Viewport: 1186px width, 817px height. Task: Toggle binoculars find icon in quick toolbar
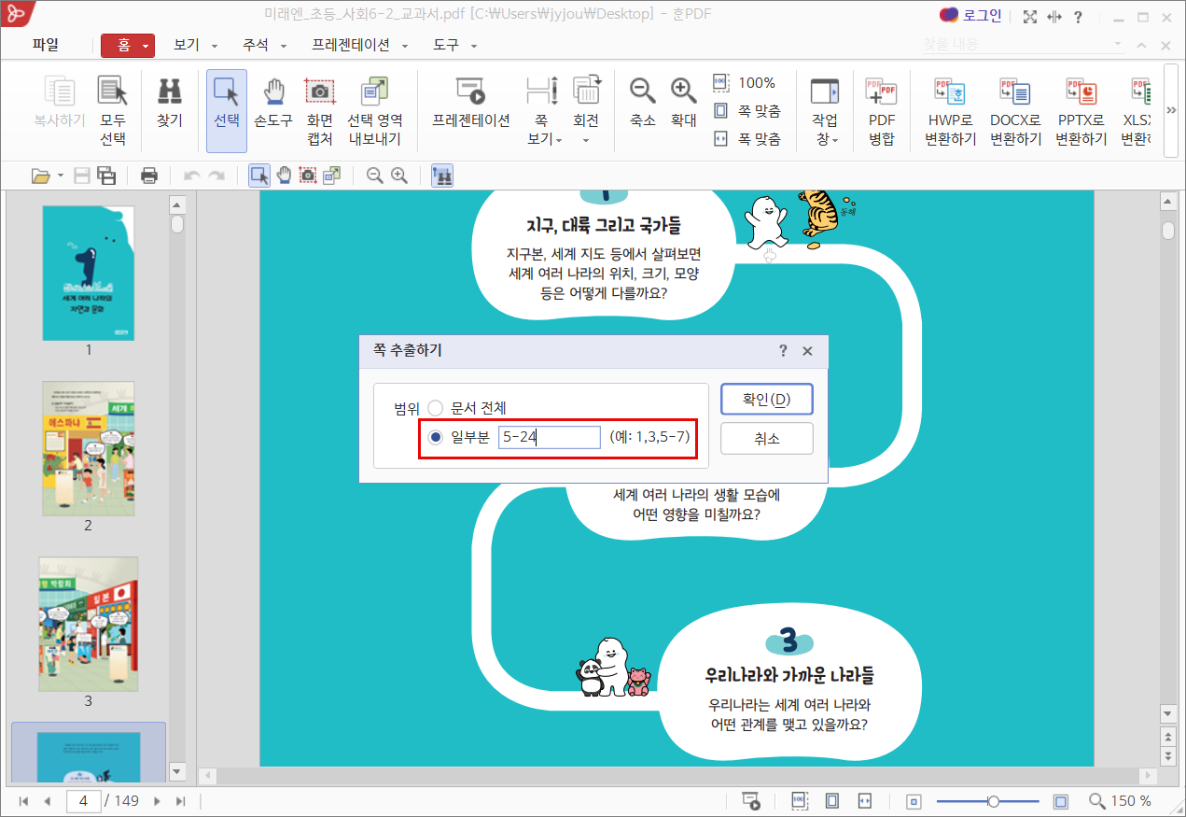pos(442,175)
